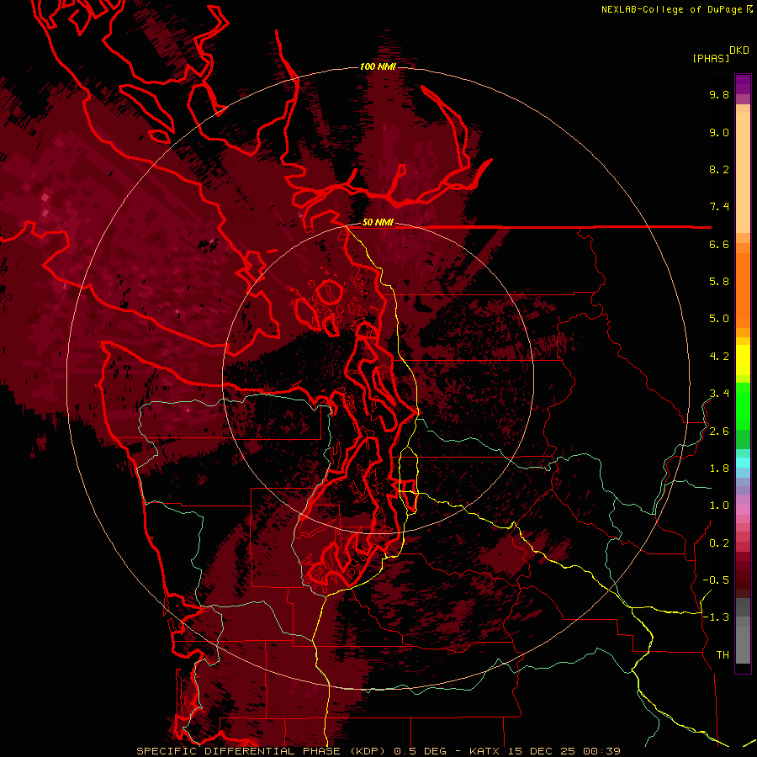Click the 5.8 color scale value
757x757 pixels.
719,282
